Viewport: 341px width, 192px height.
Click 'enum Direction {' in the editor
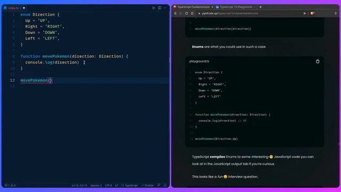pos(40,14)
